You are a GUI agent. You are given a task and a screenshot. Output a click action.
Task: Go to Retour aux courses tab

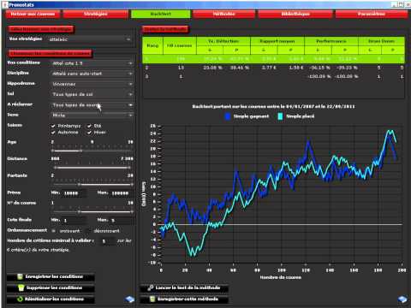(33, 14)
